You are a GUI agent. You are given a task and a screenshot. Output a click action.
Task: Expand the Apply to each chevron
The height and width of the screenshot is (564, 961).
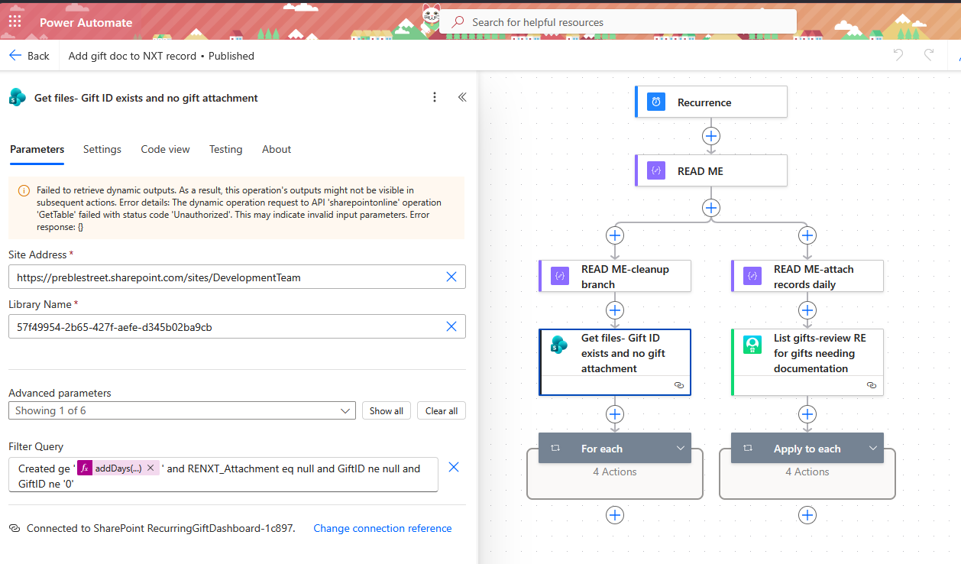(872, 449)
